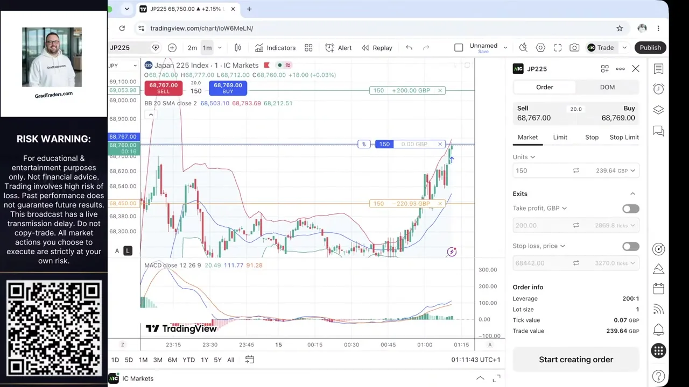Expand the IC Markets bottom panel
This screenshot has height=387, width=689.
(480, 378)
